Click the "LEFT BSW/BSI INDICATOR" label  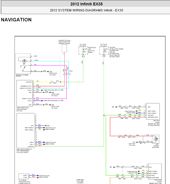coord(155,146)
